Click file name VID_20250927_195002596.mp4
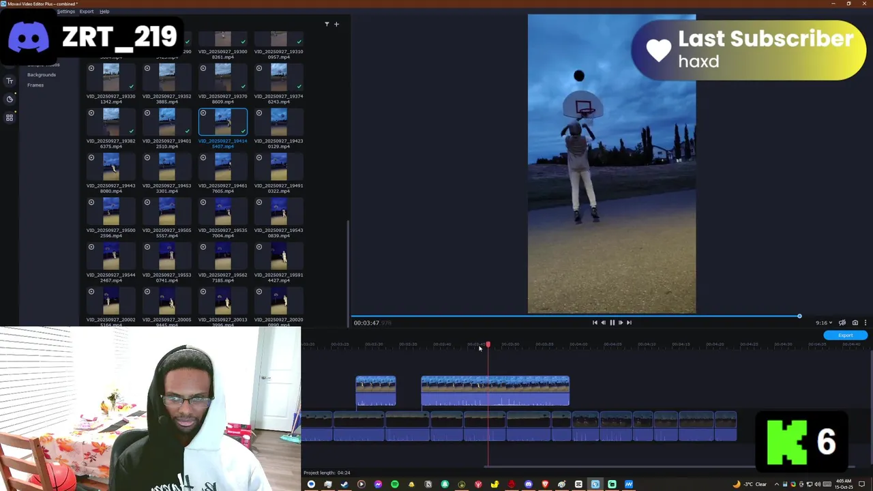 click(x=110, y=233)
